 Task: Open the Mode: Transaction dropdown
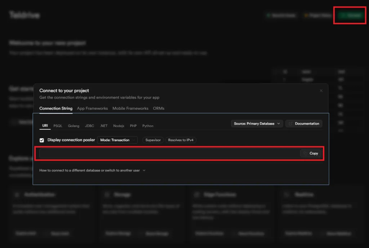(117, 140)
